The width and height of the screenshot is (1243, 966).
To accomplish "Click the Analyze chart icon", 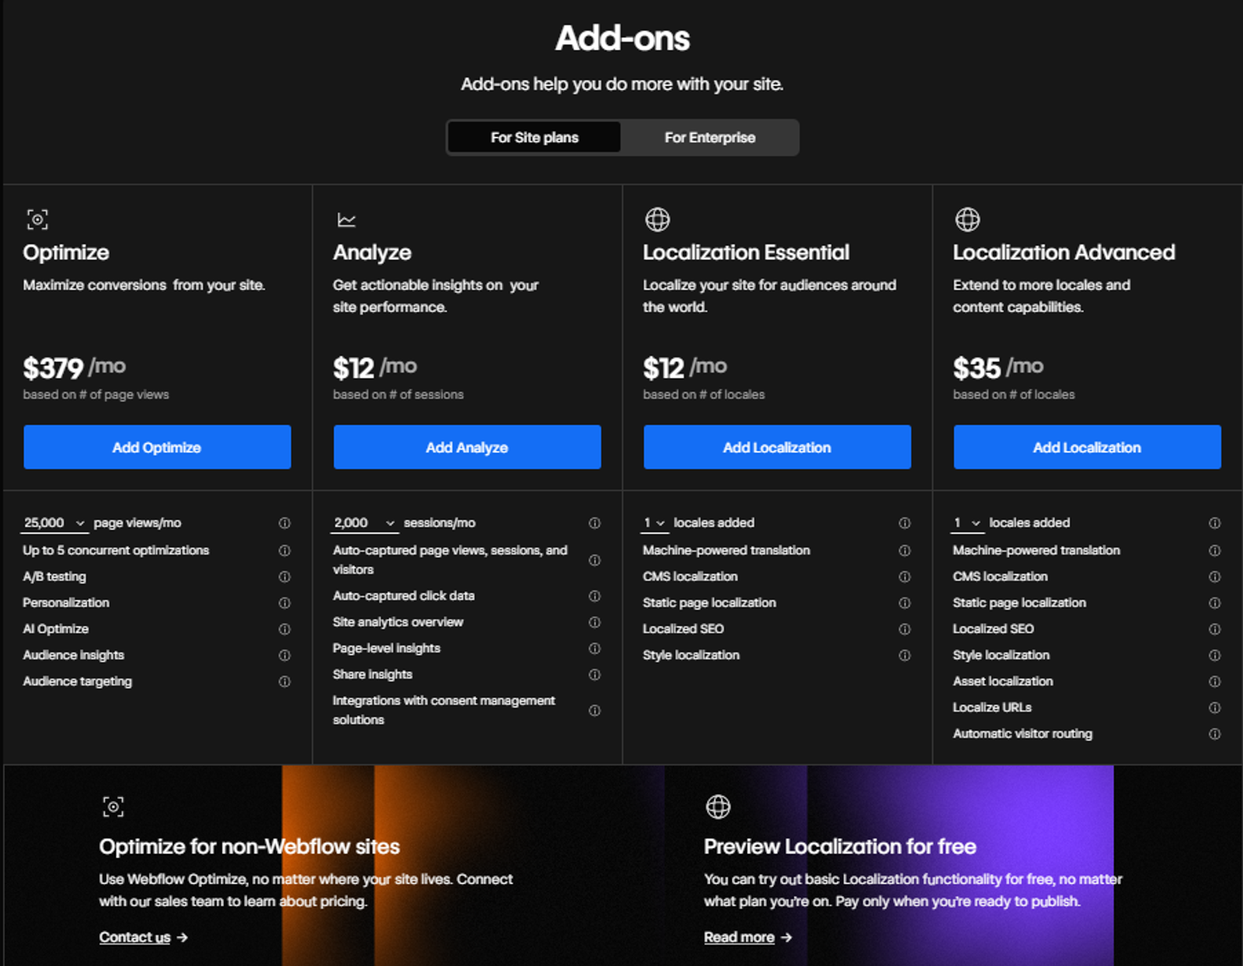I will (346, 220).
